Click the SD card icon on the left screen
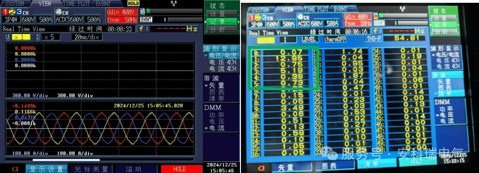 (143, 11)
